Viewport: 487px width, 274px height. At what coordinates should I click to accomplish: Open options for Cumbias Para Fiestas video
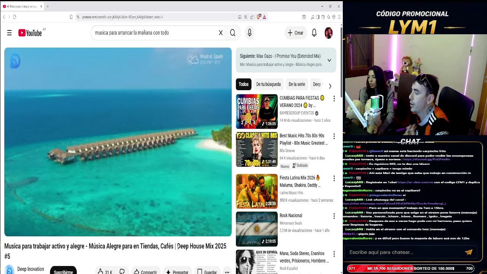tap(334, 99)
